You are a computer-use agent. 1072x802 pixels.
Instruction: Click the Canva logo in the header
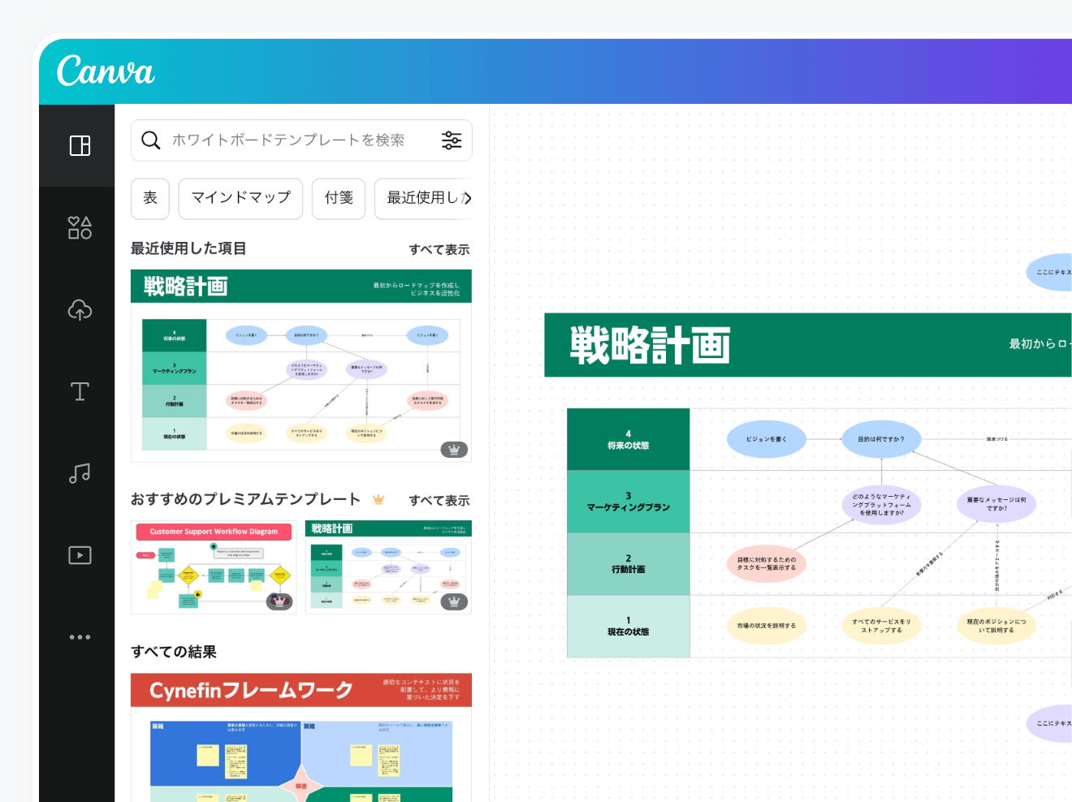[x=106, y=71]
